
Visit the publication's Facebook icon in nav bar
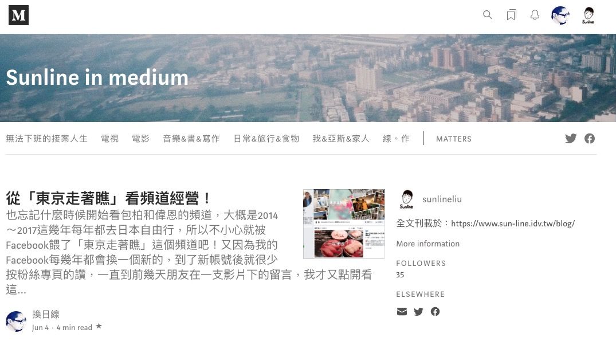pos(589,138)
